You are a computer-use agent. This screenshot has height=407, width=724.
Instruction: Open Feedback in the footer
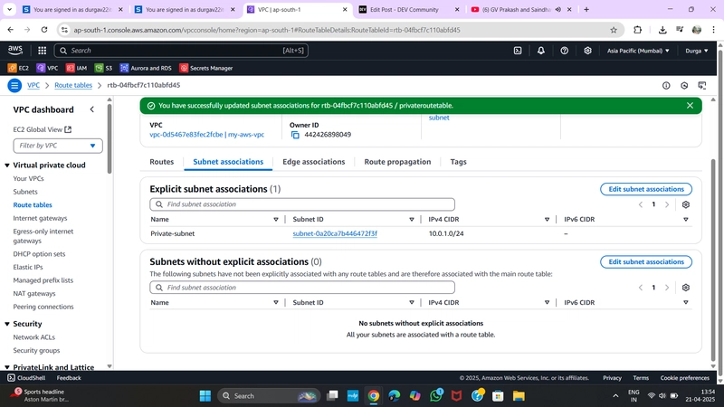69,378
